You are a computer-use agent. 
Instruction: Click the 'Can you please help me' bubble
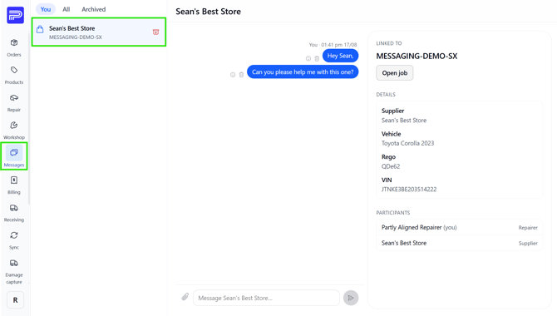click(303, 72)
